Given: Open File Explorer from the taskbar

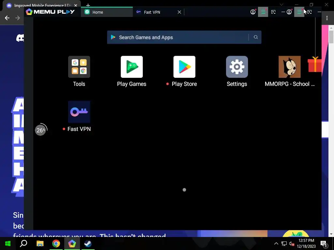Looking at the screenshot, I should (x=40, y=243).
